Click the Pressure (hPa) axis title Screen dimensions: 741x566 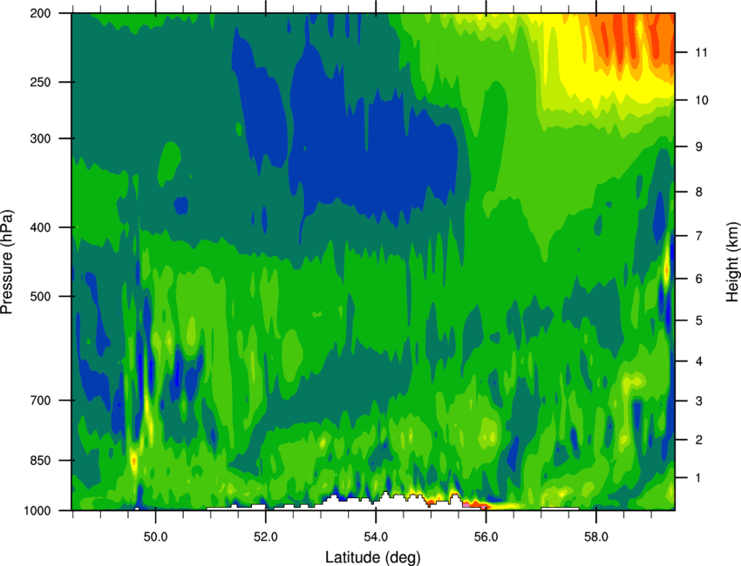(7, 262)
